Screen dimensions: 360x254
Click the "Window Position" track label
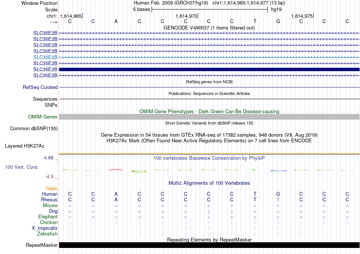39,3
